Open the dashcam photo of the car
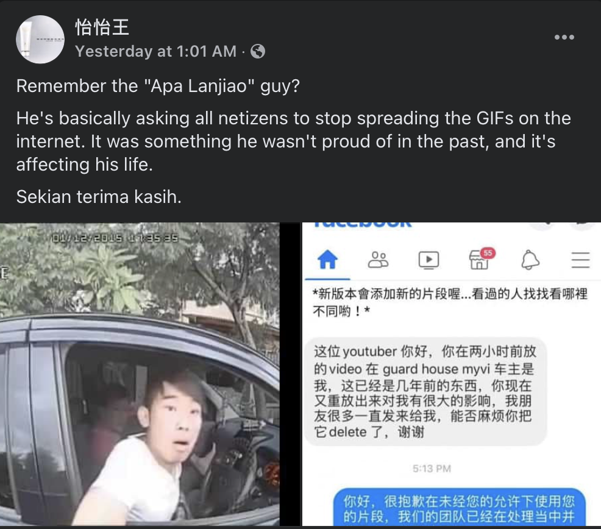The width and height of the screenshot is (601, 529). click(140, 374)
